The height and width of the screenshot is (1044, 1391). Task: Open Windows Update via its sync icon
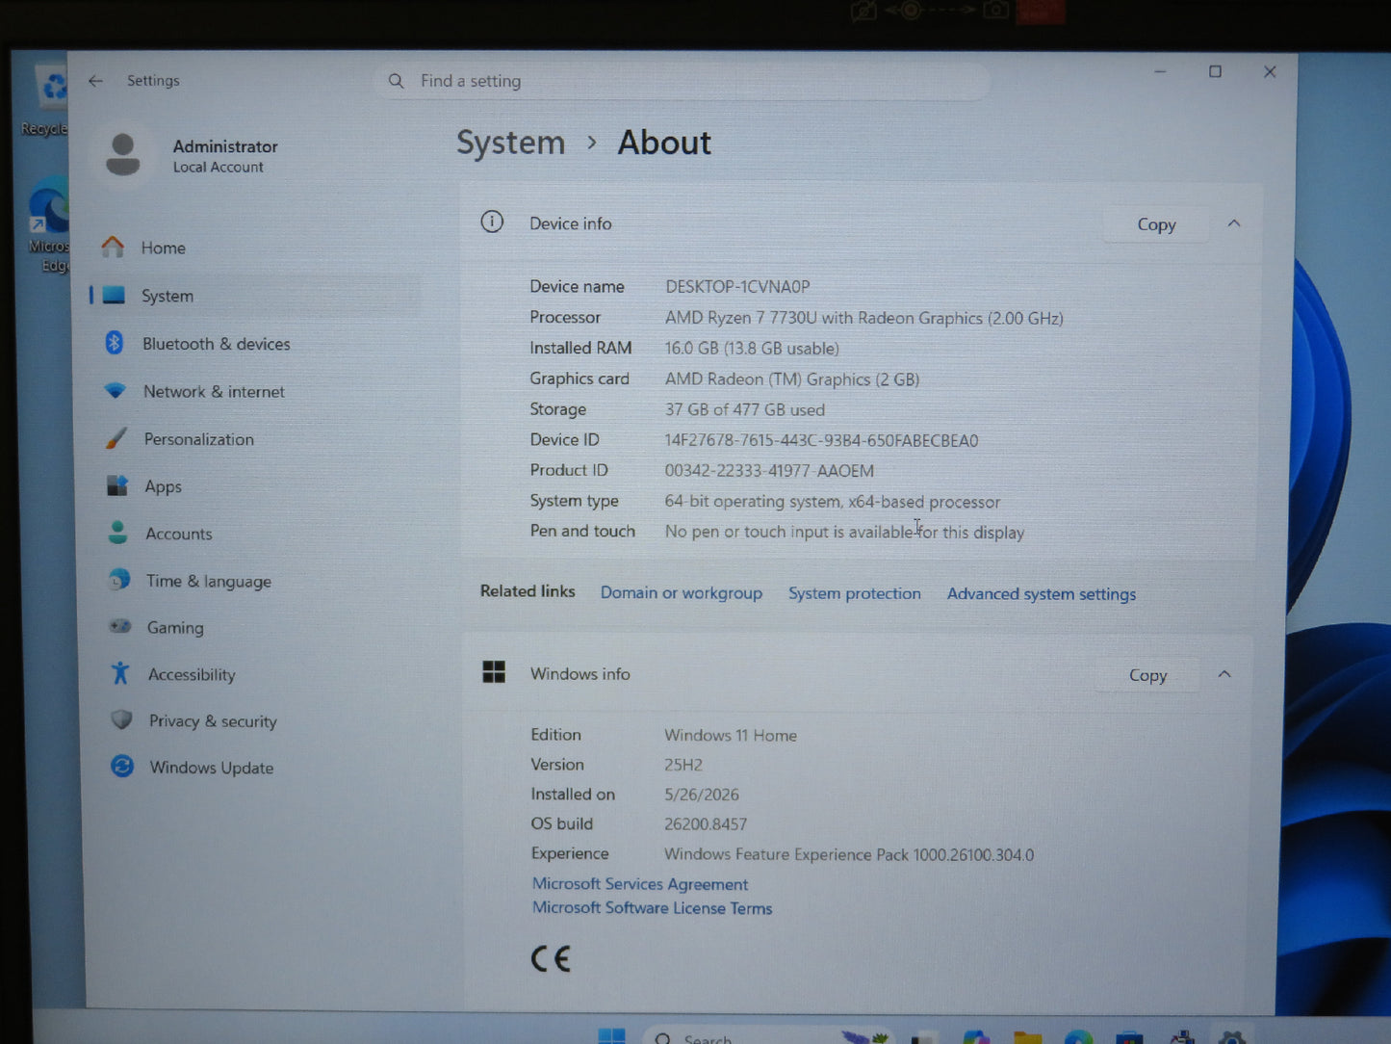(x=122, y=767)
